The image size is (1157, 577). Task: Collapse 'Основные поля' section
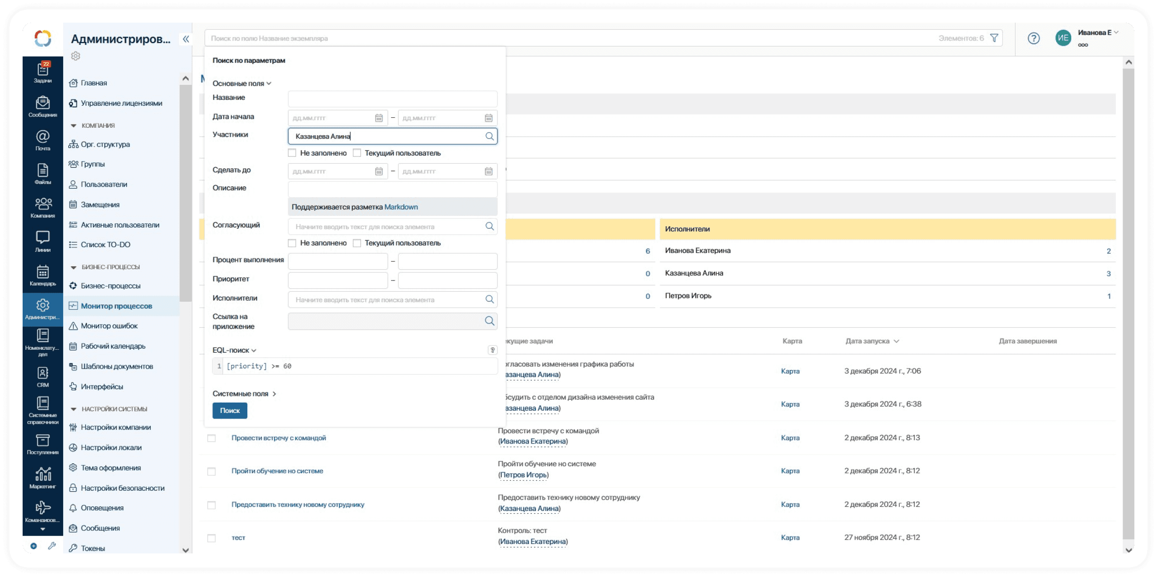click(x=242, y=83)
